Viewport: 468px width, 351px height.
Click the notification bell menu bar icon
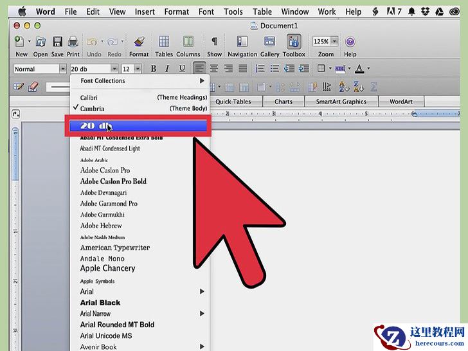tap(411, 12)
